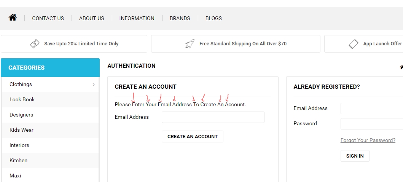Open the Designers category
403x182 pixels.
[21, 115]
